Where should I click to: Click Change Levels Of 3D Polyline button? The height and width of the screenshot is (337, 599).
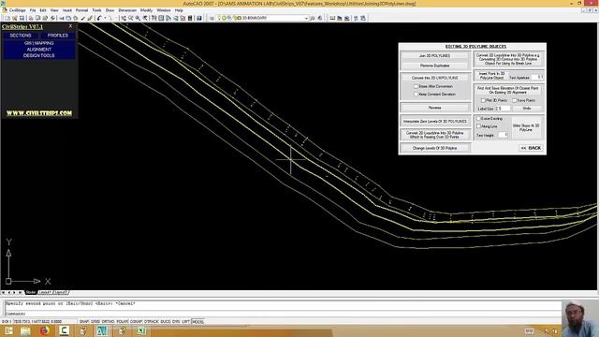434,148
